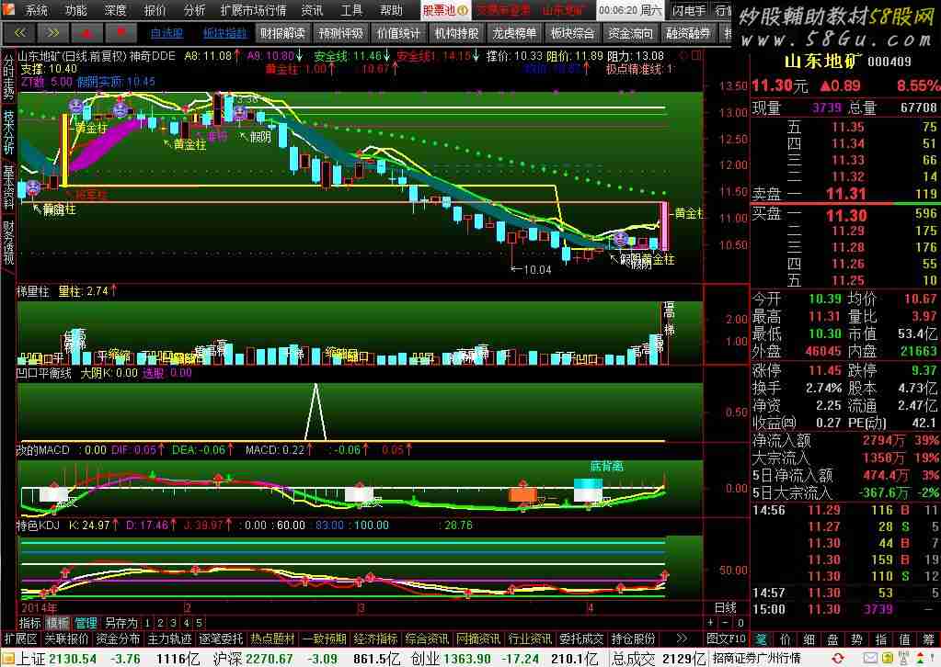
Task: Click the red up-arrow toolbar icon
Action: pos(86,32)
